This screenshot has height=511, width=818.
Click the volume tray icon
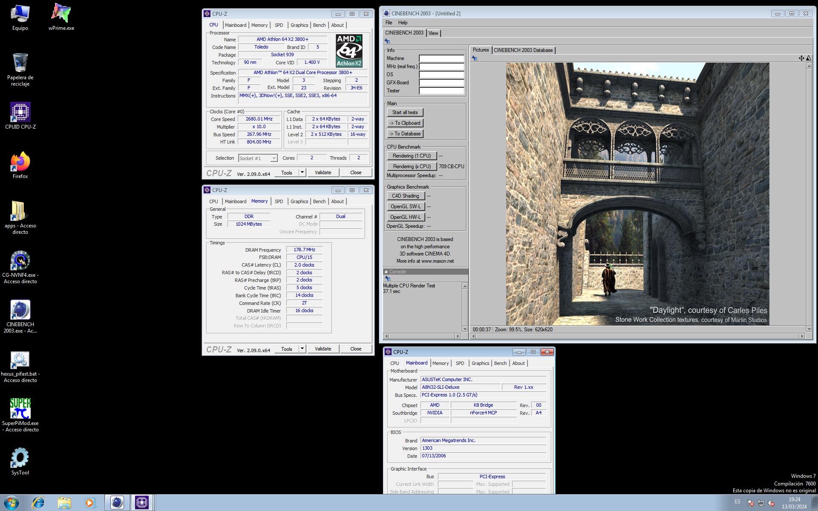pos(771,503)
